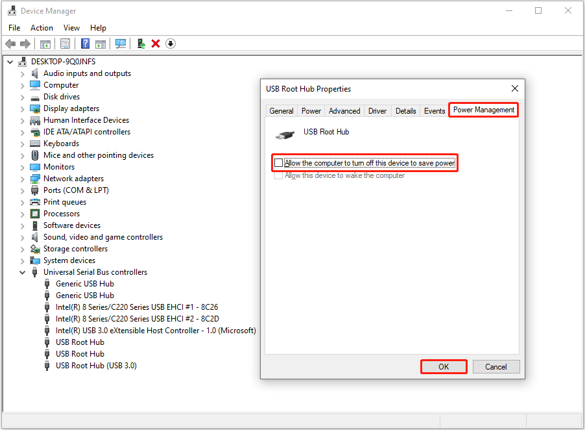Click the Show/Hide Console Tree icon
585x430 pixels.
click(x=44, y=44)
